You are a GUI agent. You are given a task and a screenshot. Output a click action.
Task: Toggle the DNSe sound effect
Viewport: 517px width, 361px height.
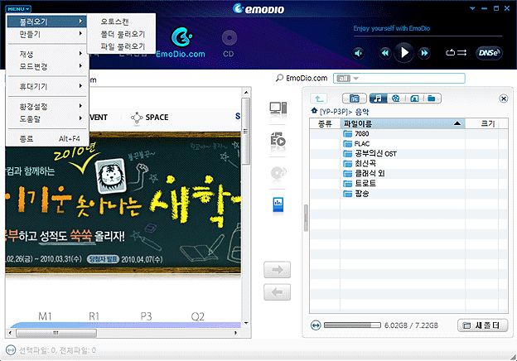click(489, 53)
